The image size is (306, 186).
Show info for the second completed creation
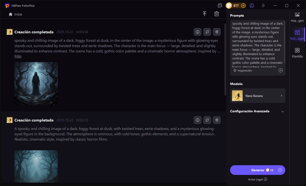[x=197, y=120]
